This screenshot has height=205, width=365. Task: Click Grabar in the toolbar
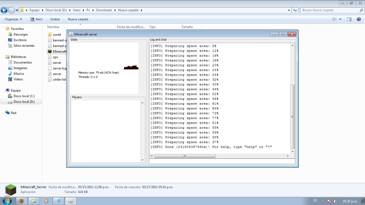(x=55, y=19)
